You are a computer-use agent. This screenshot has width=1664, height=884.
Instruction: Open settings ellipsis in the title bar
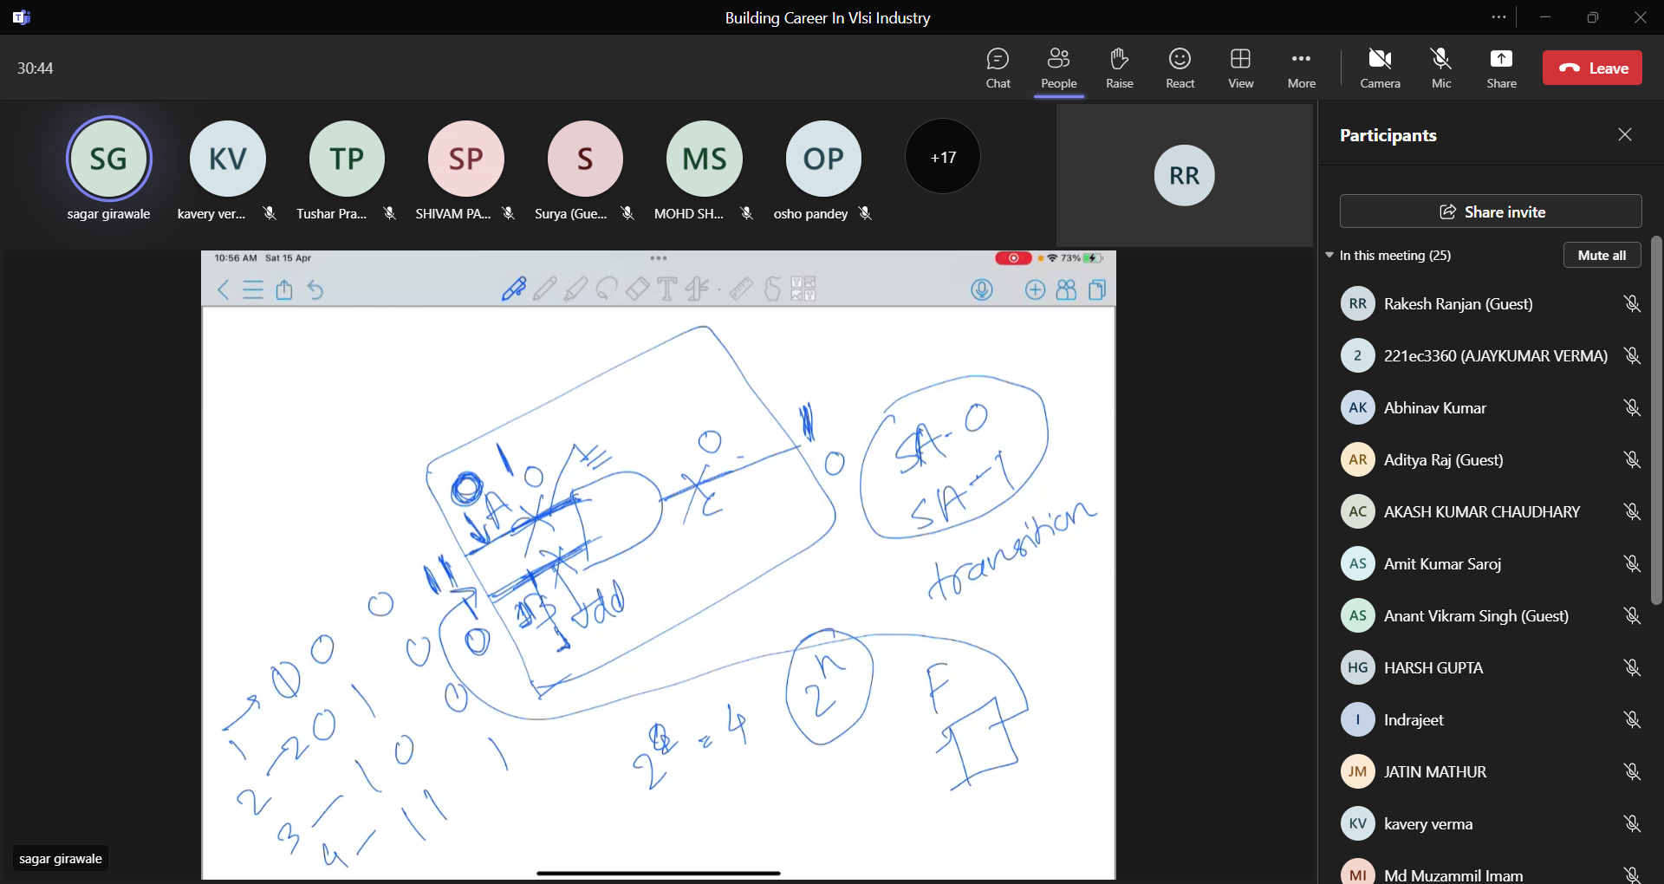(x=1498, y=17)
